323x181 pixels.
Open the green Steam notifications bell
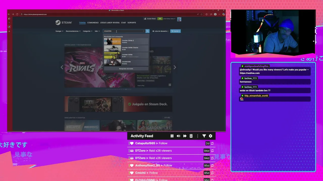(160, 19)
